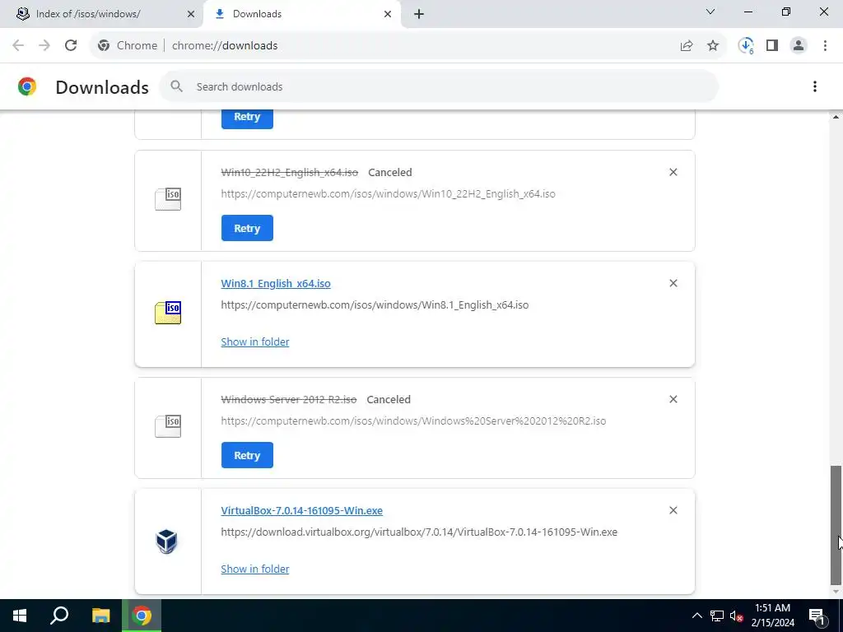Image resolution: width=843 pixels, height=632 pixels.
Task: Reload the page with the refresh icon
Action: tap(71, 46)
